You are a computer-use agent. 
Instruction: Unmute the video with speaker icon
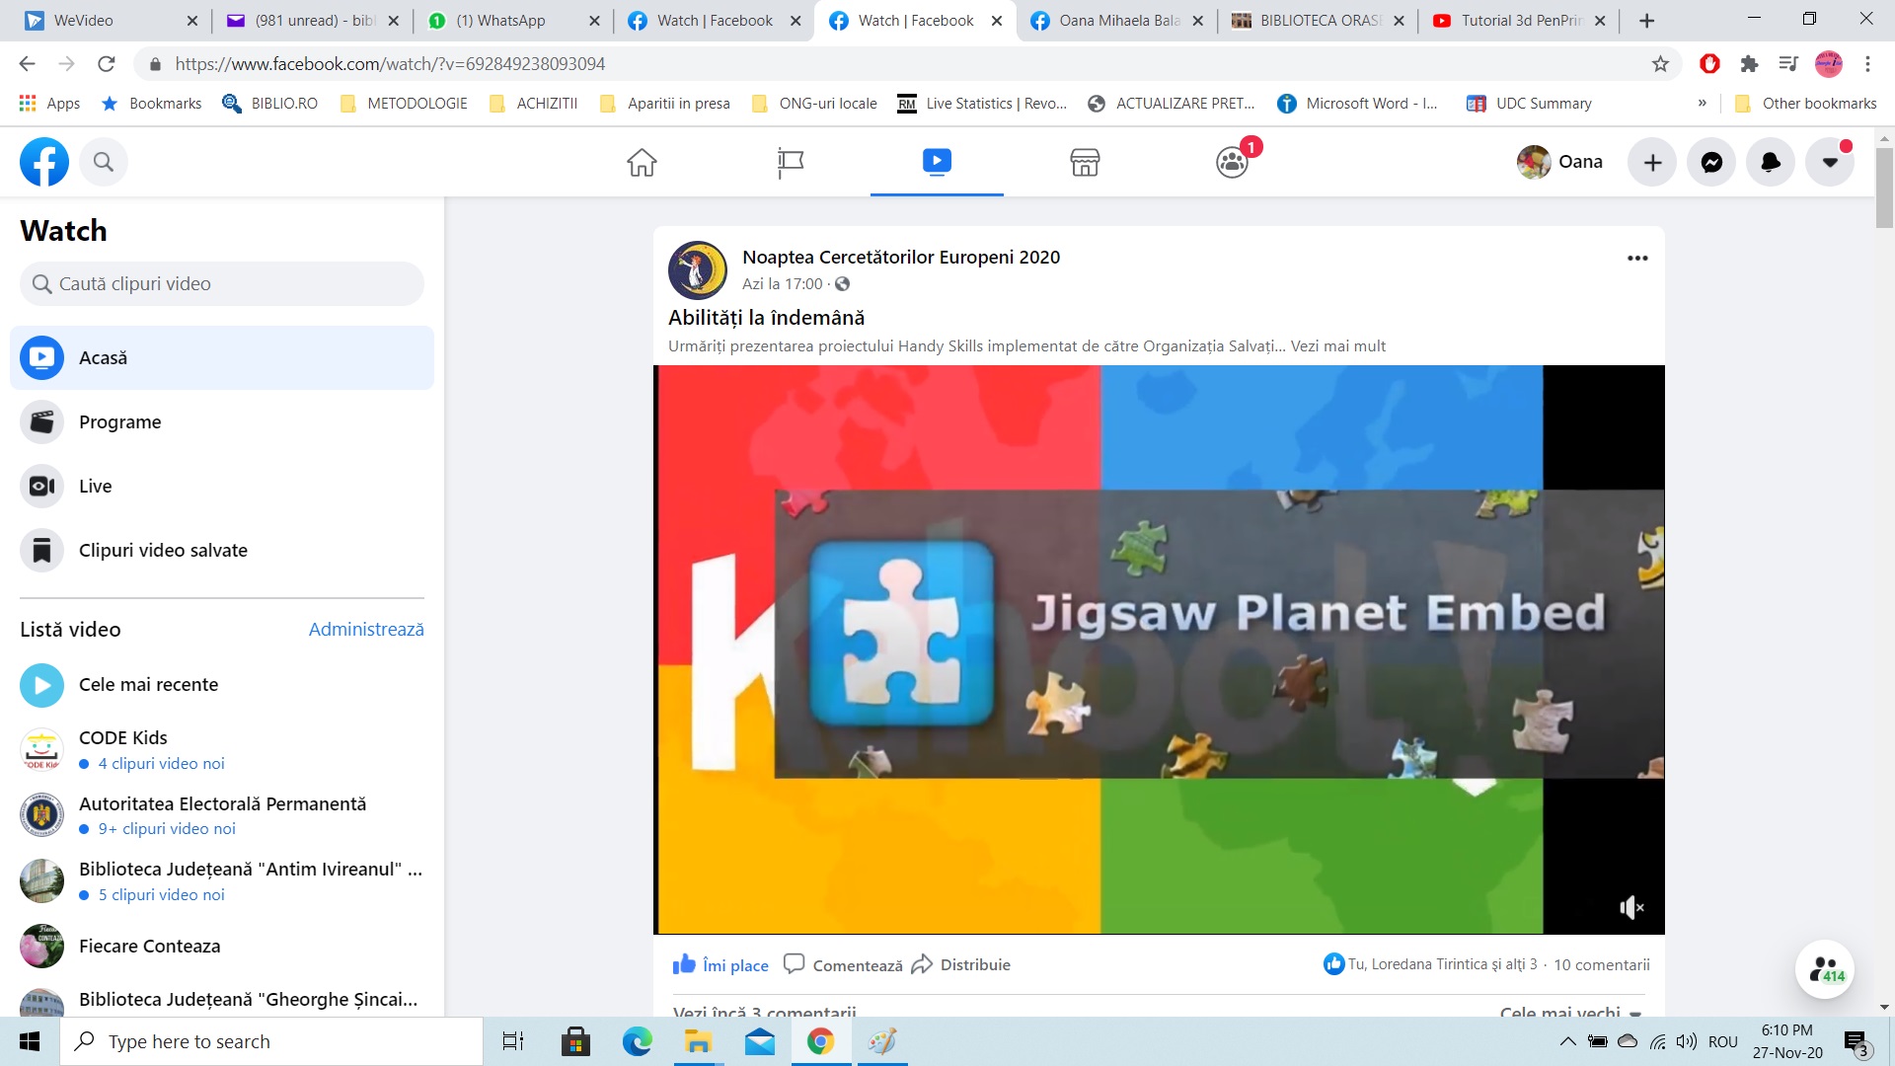(x=1630, y=907)
